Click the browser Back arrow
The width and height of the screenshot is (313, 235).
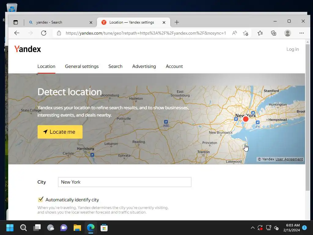tap(17, 33)
